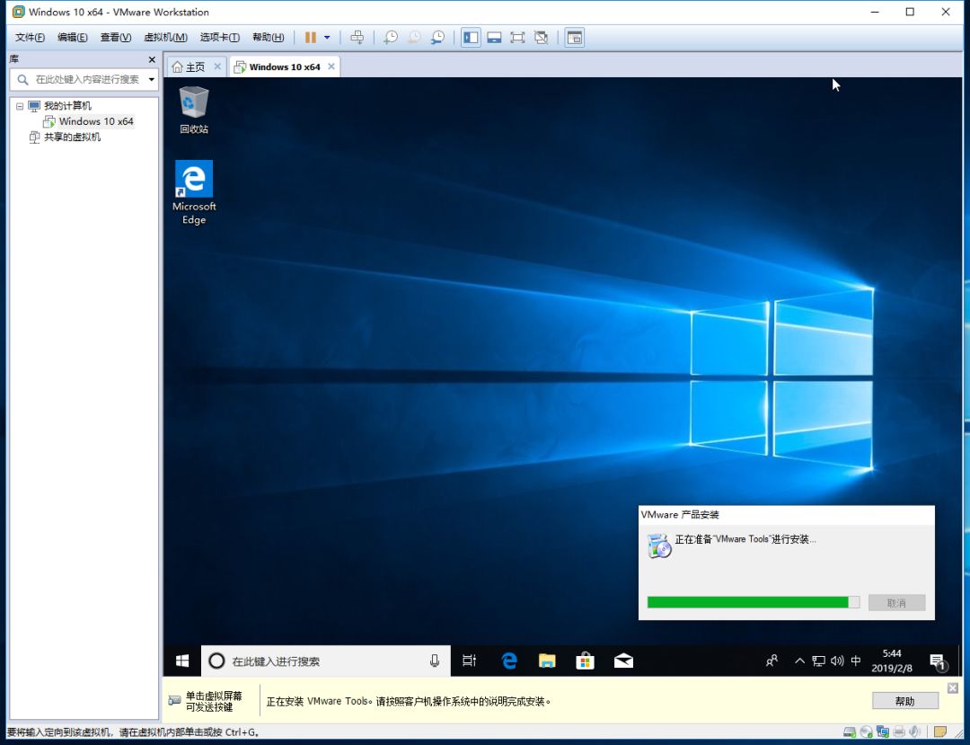Viewport: 970px width, 745px height.
Task: Select 我的计算机 in library tree
Action: (67, 106)
